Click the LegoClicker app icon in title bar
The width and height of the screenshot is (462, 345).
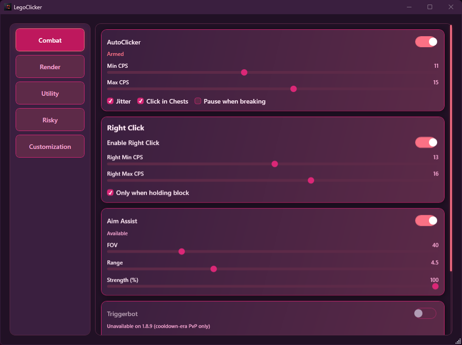coord(8,7)
